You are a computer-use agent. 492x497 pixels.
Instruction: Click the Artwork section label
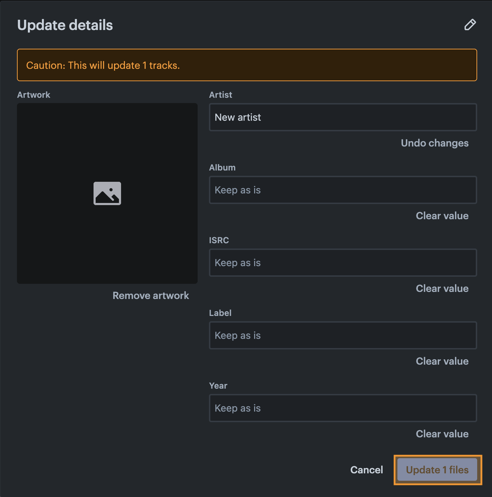click(34, 95)
